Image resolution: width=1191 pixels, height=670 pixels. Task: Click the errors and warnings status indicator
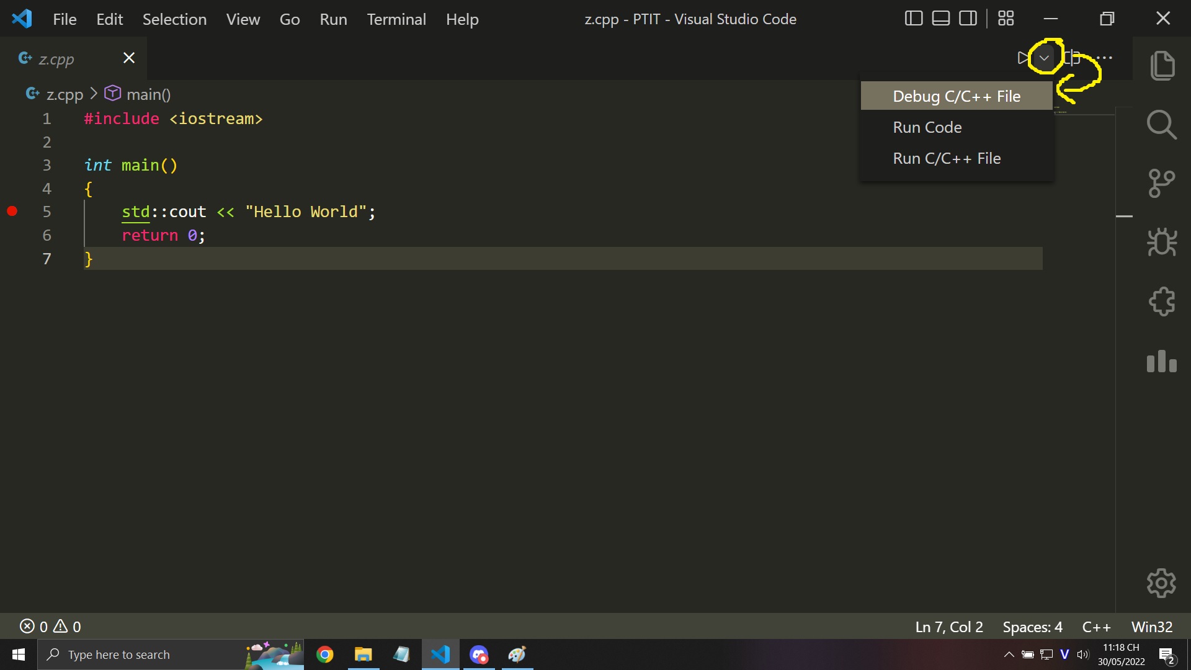[50, 627]
